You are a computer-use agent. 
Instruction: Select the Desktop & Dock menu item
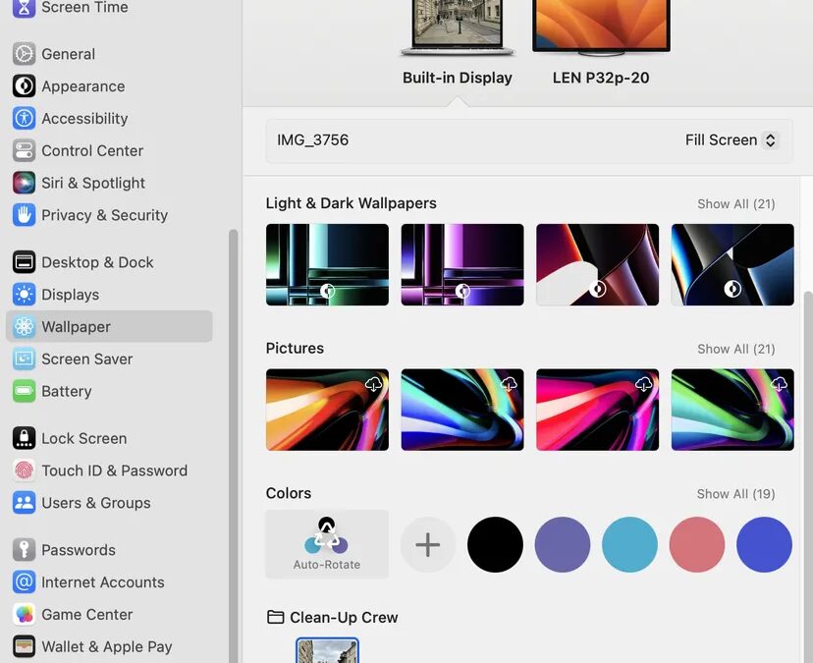[x=96, y=262]
